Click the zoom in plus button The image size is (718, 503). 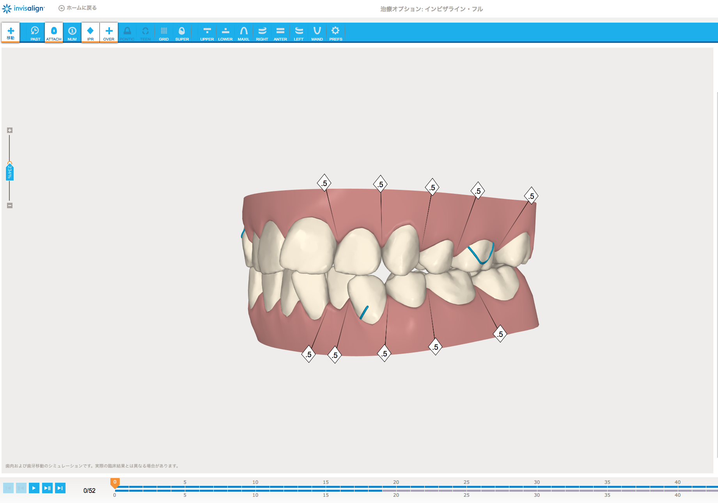coord(10,130)
